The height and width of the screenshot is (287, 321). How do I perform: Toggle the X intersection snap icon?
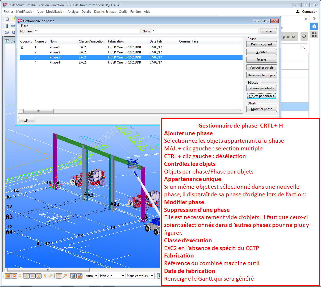tap(32, 276)
